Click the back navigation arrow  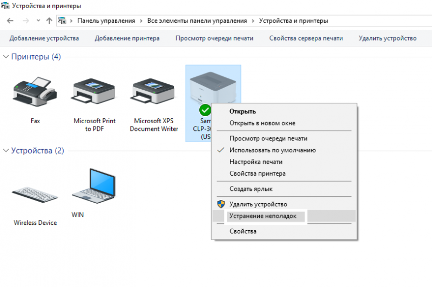click(10, 21)
